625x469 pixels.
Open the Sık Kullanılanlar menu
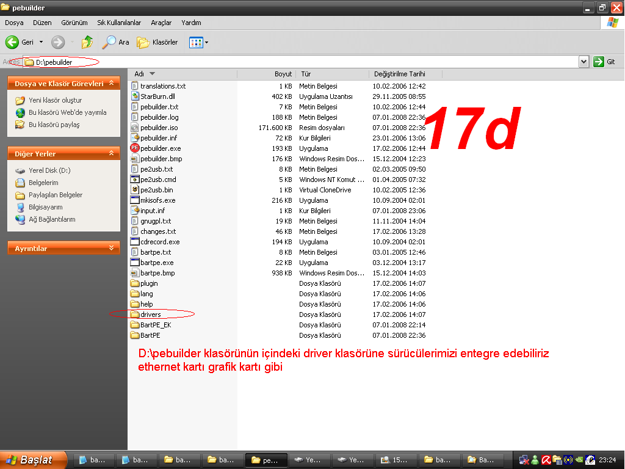point(119,23)
